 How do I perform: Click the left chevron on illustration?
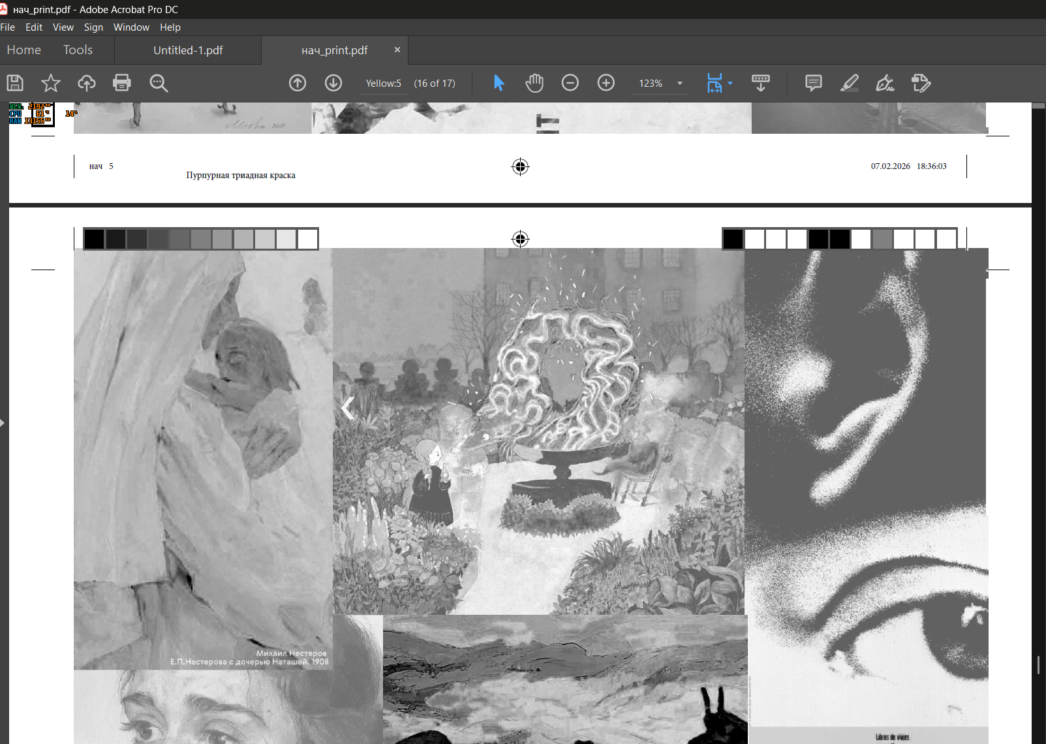tap(348, 409)
